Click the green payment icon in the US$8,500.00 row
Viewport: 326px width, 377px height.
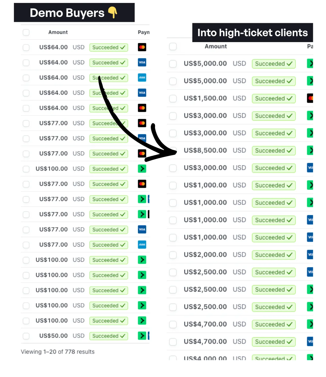click(310, 150)
